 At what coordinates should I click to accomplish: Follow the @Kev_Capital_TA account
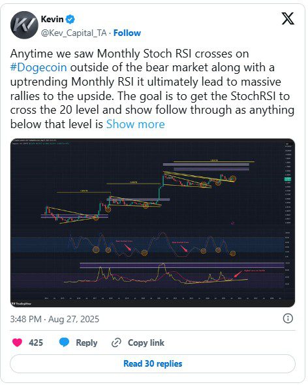(x=127, y=33)
